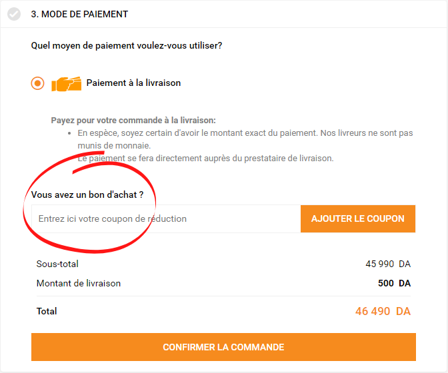
Task: Click the cash-in-hand payment icon
Action: click(x=66, y=84)
